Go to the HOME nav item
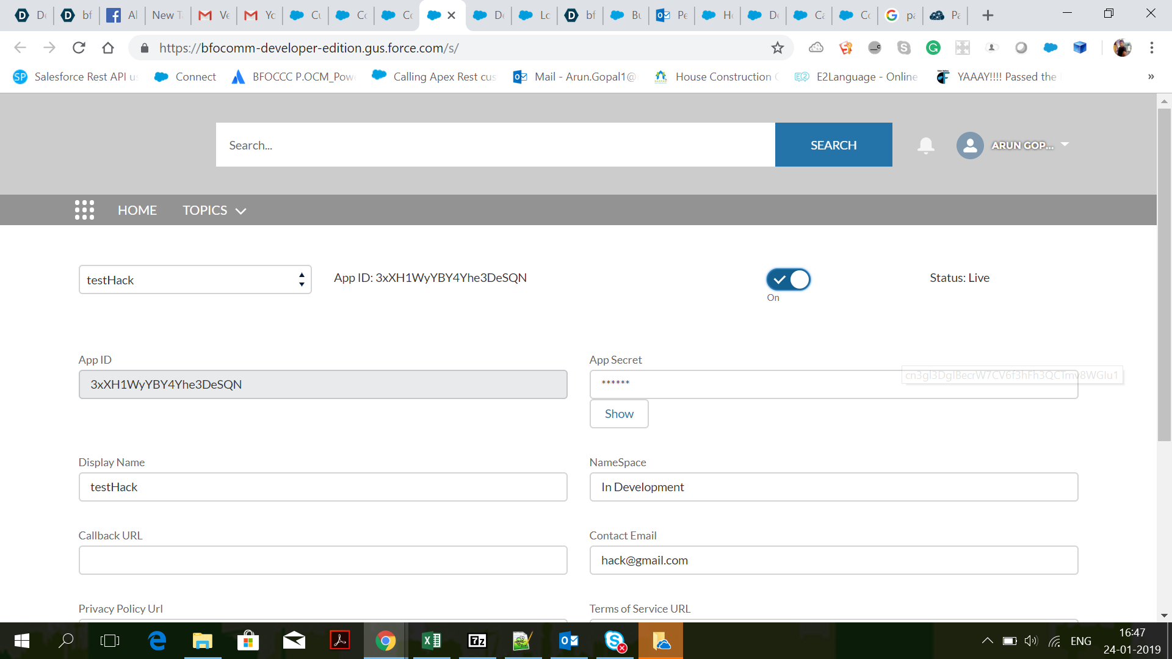Screen dimensions: 1172x659 coord(137,210)
